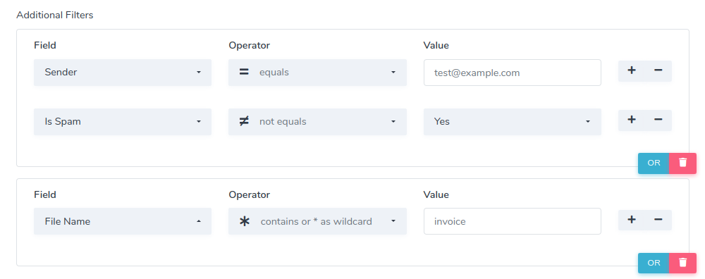705x279 pixels.
Task: Open the not equals operator dropdown
Action: coord(317,122)
